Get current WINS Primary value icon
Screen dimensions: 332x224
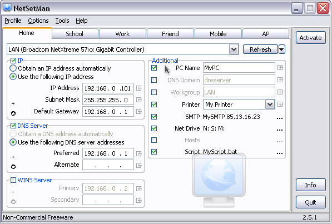139,188
